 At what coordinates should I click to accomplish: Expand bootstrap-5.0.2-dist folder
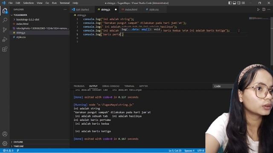(28, 20)
